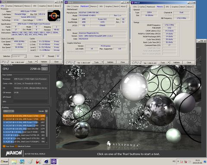Select the Core i7-3770 ranking entry
Viewport: 207px width, 165px height.
[24, 138]
